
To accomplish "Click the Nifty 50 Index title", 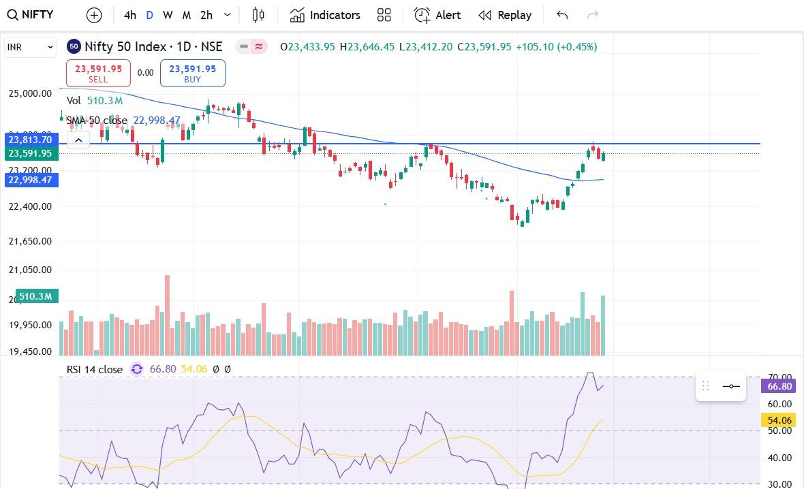I will click(153, 46).
